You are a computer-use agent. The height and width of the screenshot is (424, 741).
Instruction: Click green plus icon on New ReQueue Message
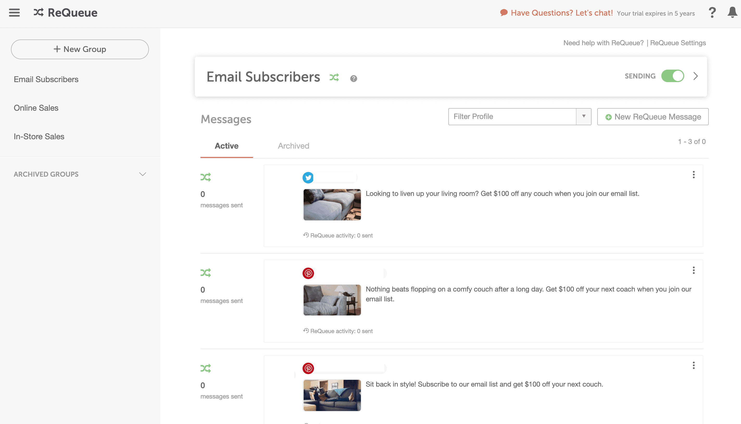click(608, 117)
